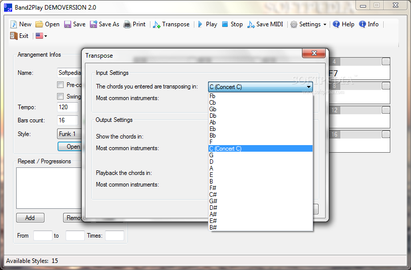Close the Band2Play main window
Screen dimensions: 411x270
[x=395, y=5]
